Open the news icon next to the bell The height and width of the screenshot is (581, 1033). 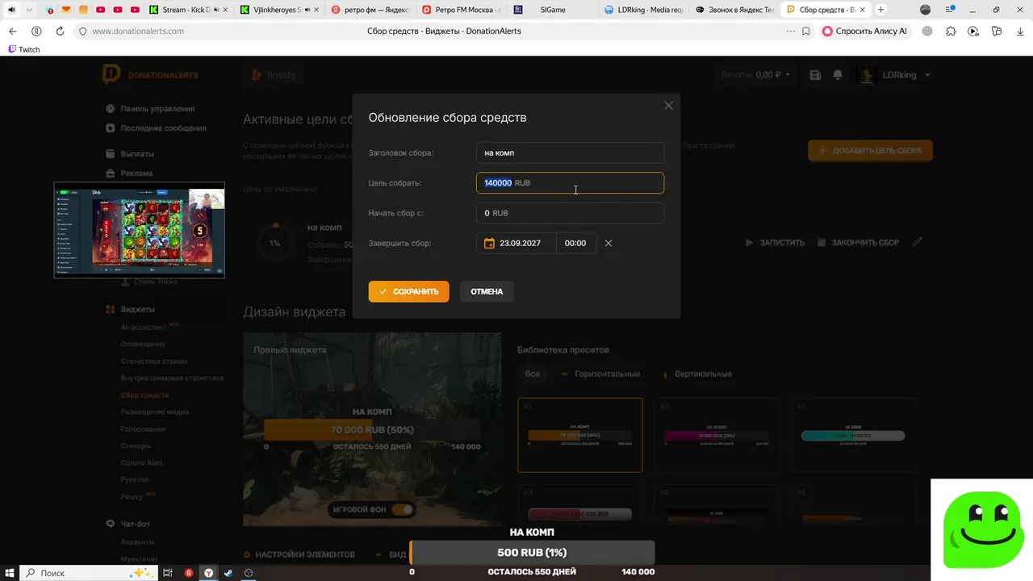[x=815, y=75]
